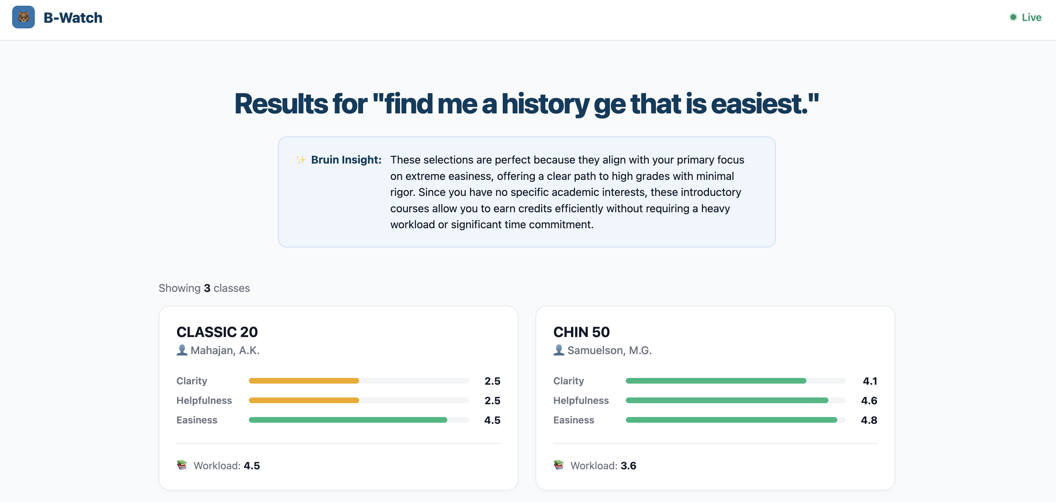The image size is (1056, 502).
Task: Click the CLASSIC 20 Easiness rating bar
Action: (359, 420)
